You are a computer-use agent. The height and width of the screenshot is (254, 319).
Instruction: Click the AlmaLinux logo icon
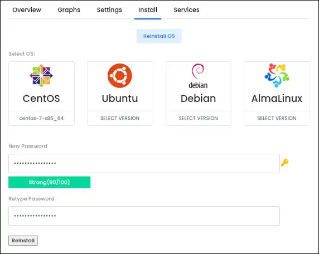point(277,75)
